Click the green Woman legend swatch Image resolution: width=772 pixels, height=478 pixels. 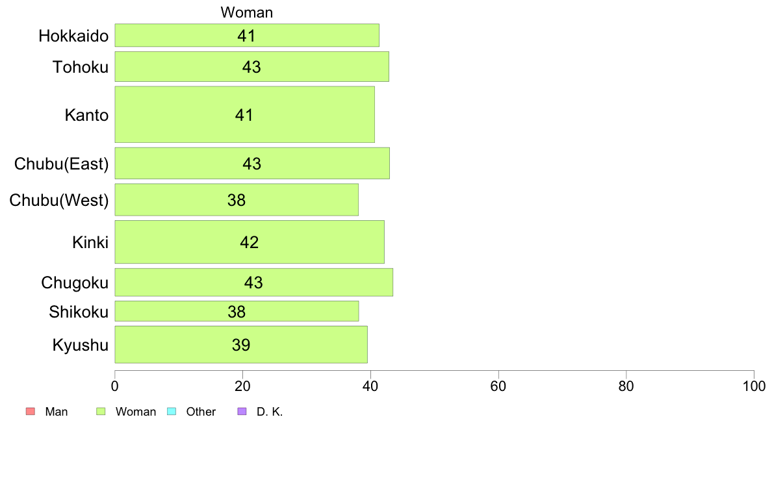pyautogui.click(x=101, y=412)
